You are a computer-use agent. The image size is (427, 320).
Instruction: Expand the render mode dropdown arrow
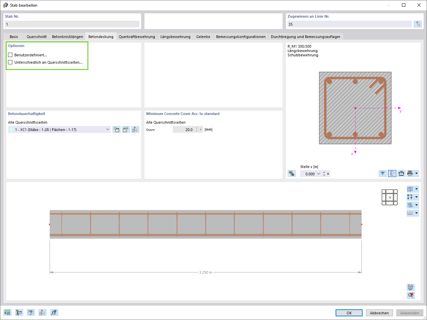pos(417,205)
